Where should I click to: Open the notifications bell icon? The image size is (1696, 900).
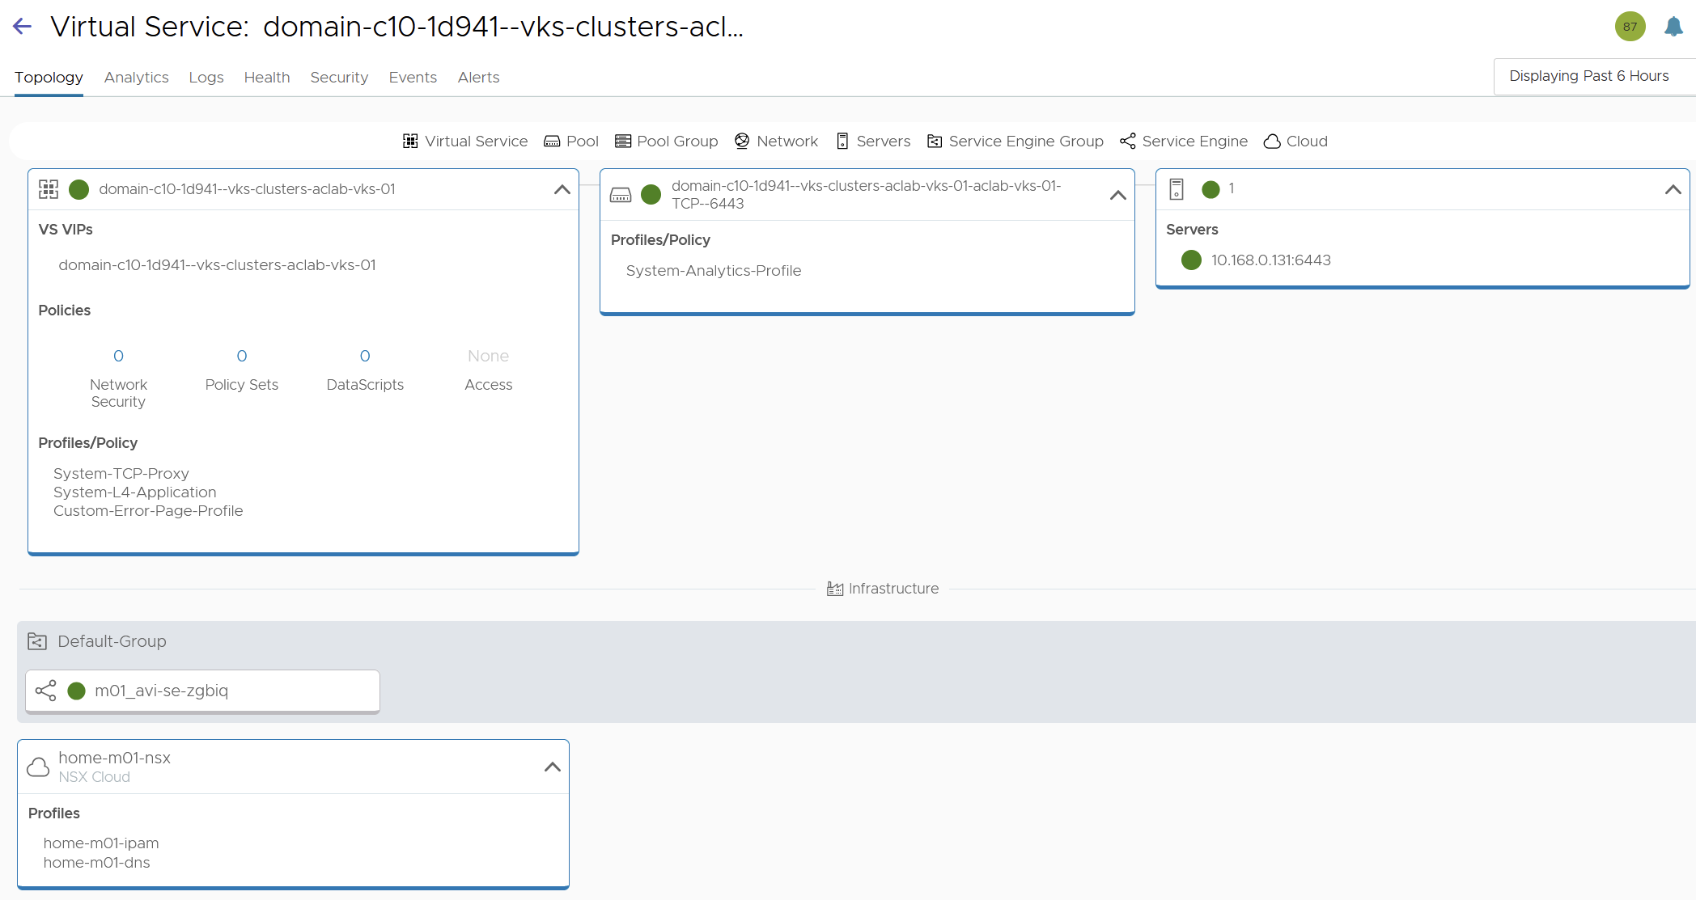(1673, 27)
